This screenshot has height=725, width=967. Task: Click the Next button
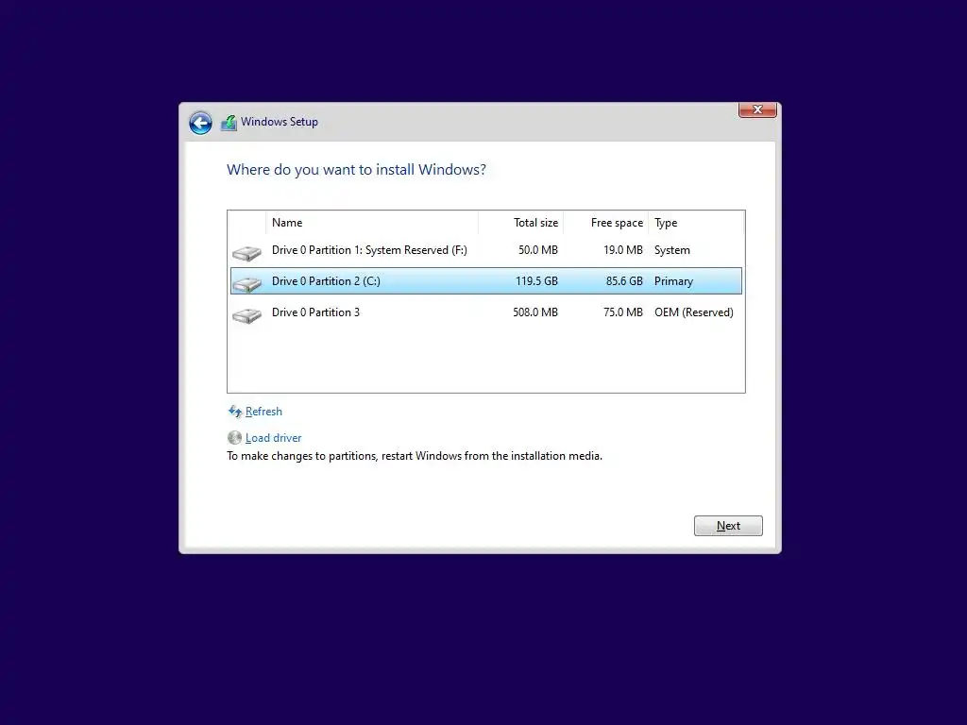pyautogui.click(x=728, y=526)
